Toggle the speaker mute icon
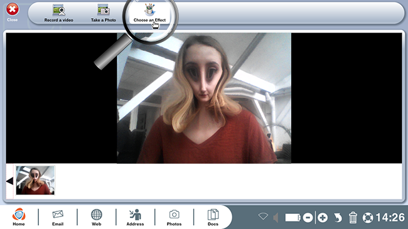408x229 pixels. click(276, 218)
